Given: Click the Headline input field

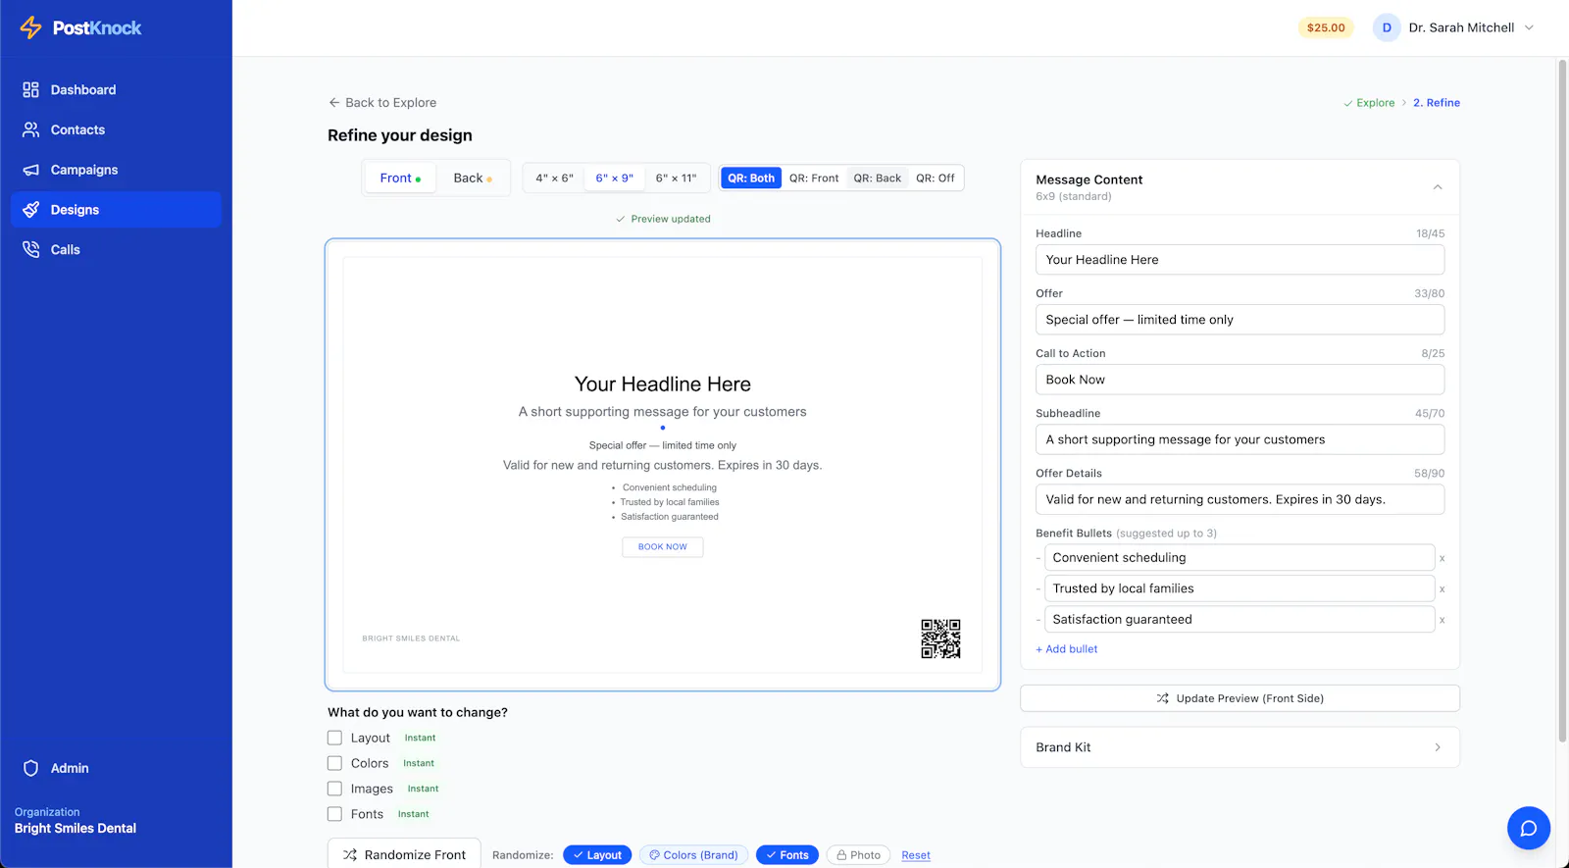Looking at the screenshot, I should tap(1240, 260).
